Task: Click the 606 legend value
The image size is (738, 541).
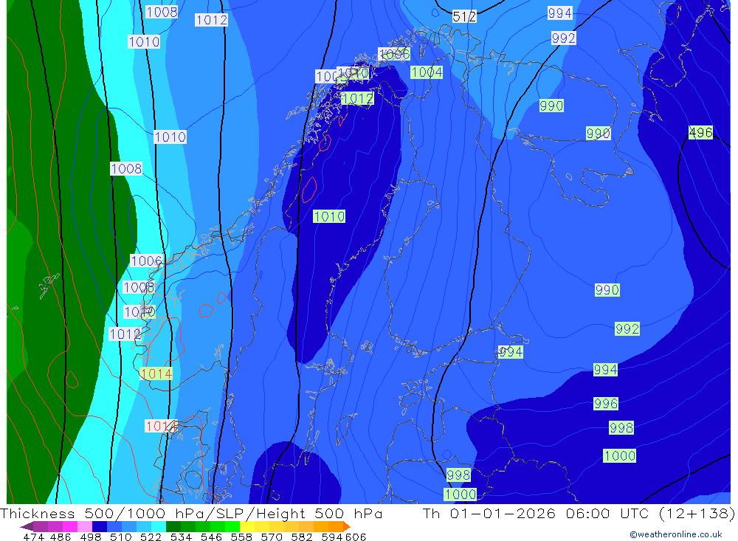Action: point(355,537)
